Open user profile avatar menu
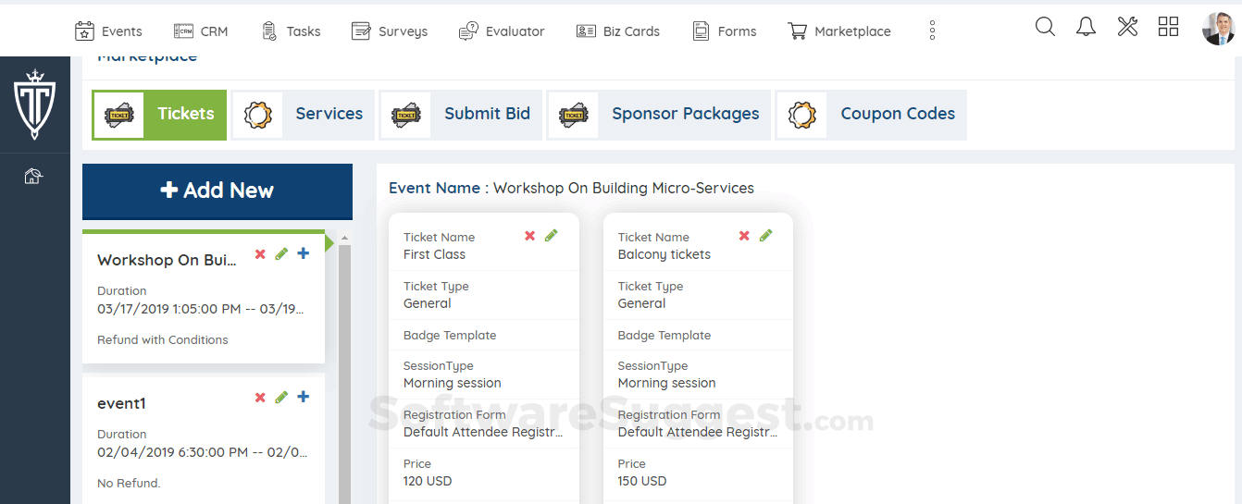 click(x=1218, y=29)
